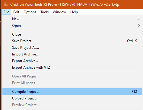Choose Import Archive...

pos(72,54)
